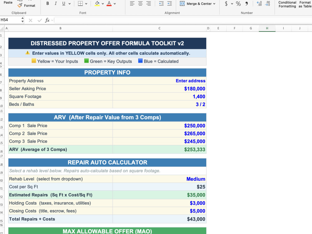The width and height of the screenshot is (312, 234).
Task: Click into the formula bar
Action: tap(183, 20)
